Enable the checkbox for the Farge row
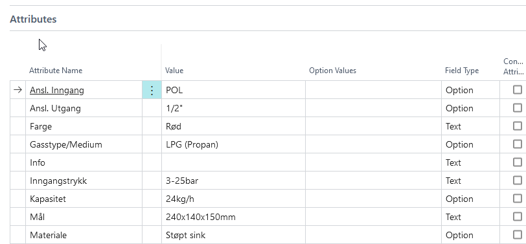The width and height of the screenshot is (526, 244). [518, 126]
